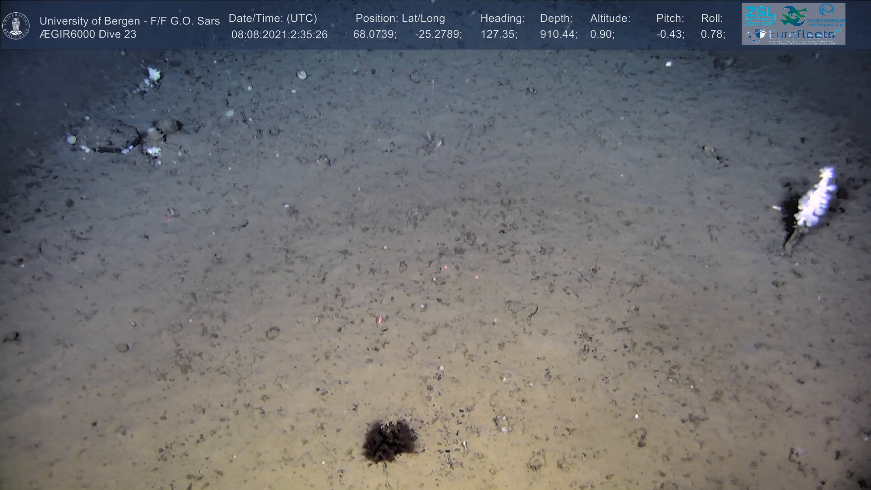This screenshot has height=490, width=871.
Task: Click the timestamp 08:08:2021:2:35:26
Action: [279, 34]
